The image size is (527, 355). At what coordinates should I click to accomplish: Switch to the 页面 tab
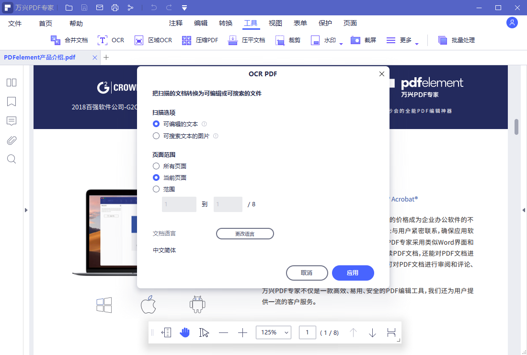(350, 23)
